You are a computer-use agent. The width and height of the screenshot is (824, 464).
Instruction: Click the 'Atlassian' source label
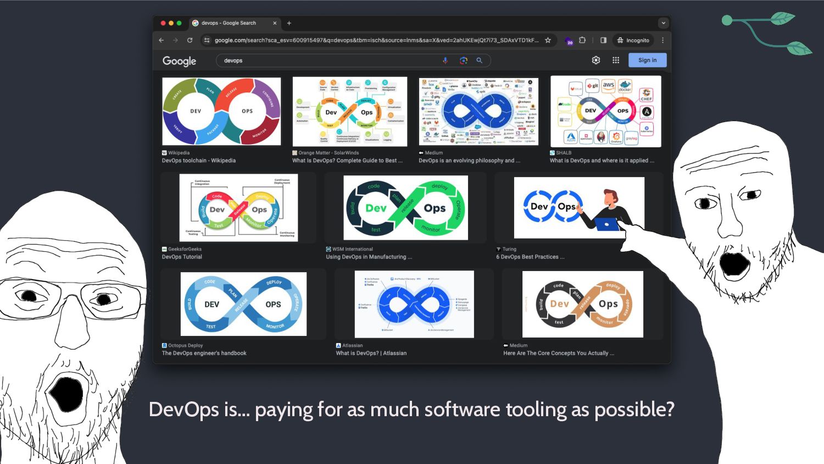coord(352,345)
